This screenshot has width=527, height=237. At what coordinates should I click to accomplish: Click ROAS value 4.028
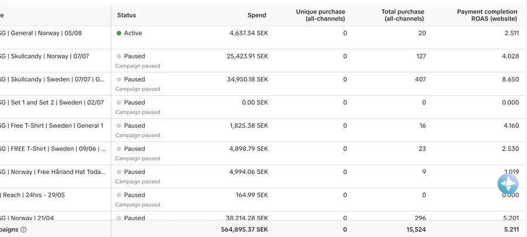coord(511,56)
